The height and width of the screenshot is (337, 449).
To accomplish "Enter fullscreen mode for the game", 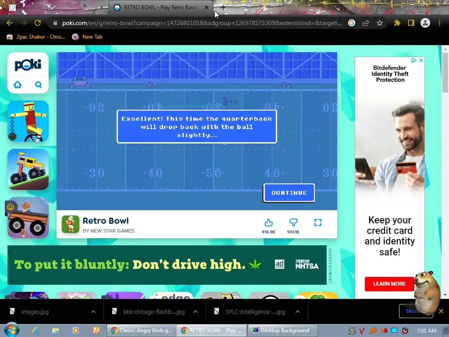I will pyautogui.click(x=318, y=222).
